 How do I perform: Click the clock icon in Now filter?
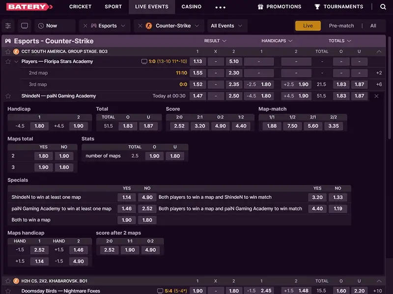point(41,26)
